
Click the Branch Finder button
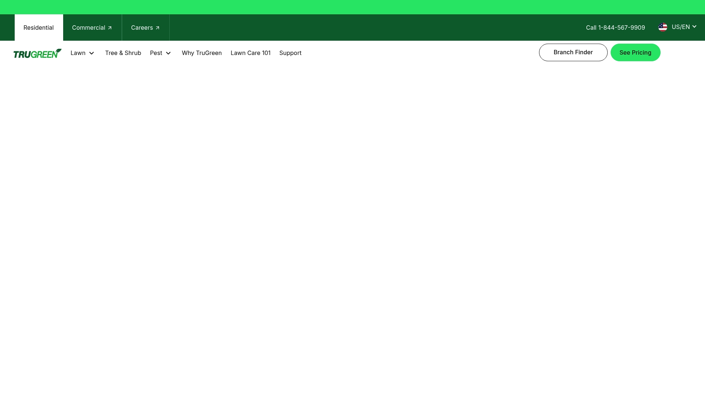coord(573,52)
